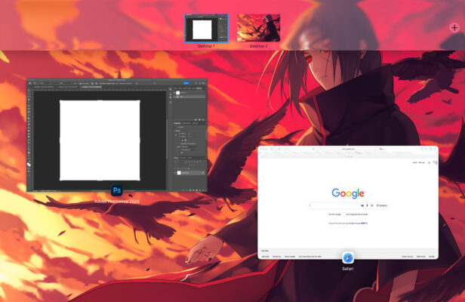The width and height of the screenshot is (465, 302).
Task: Click the Google Lens image search icon
Action: 371,205
